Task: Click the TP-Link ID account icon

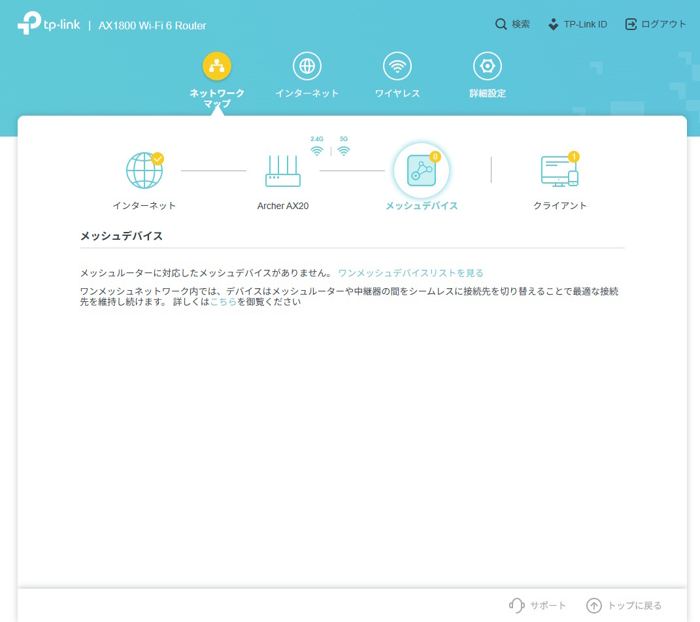Action: (552, 24)
